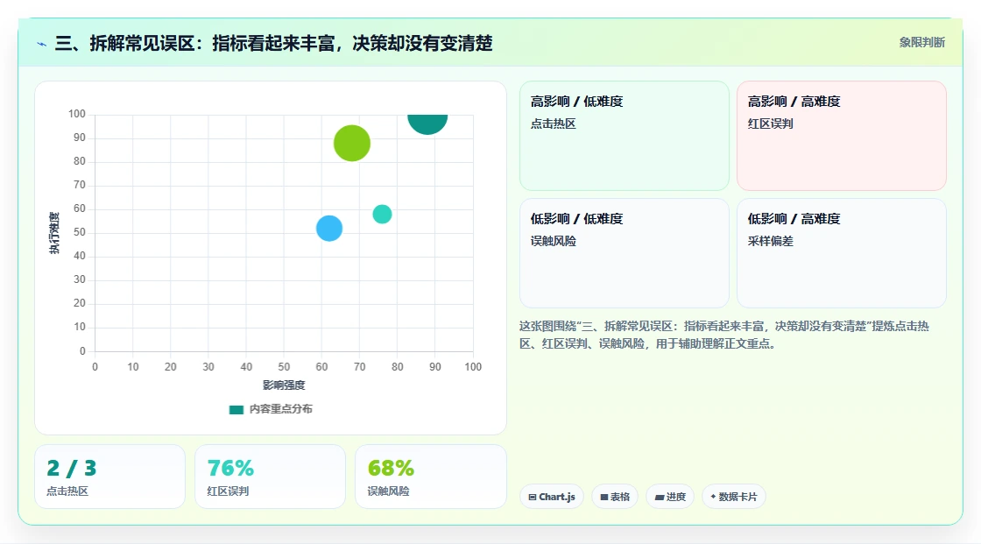Click the 象限判断 label in the header

pyautogui.click(x=921, y=43)
